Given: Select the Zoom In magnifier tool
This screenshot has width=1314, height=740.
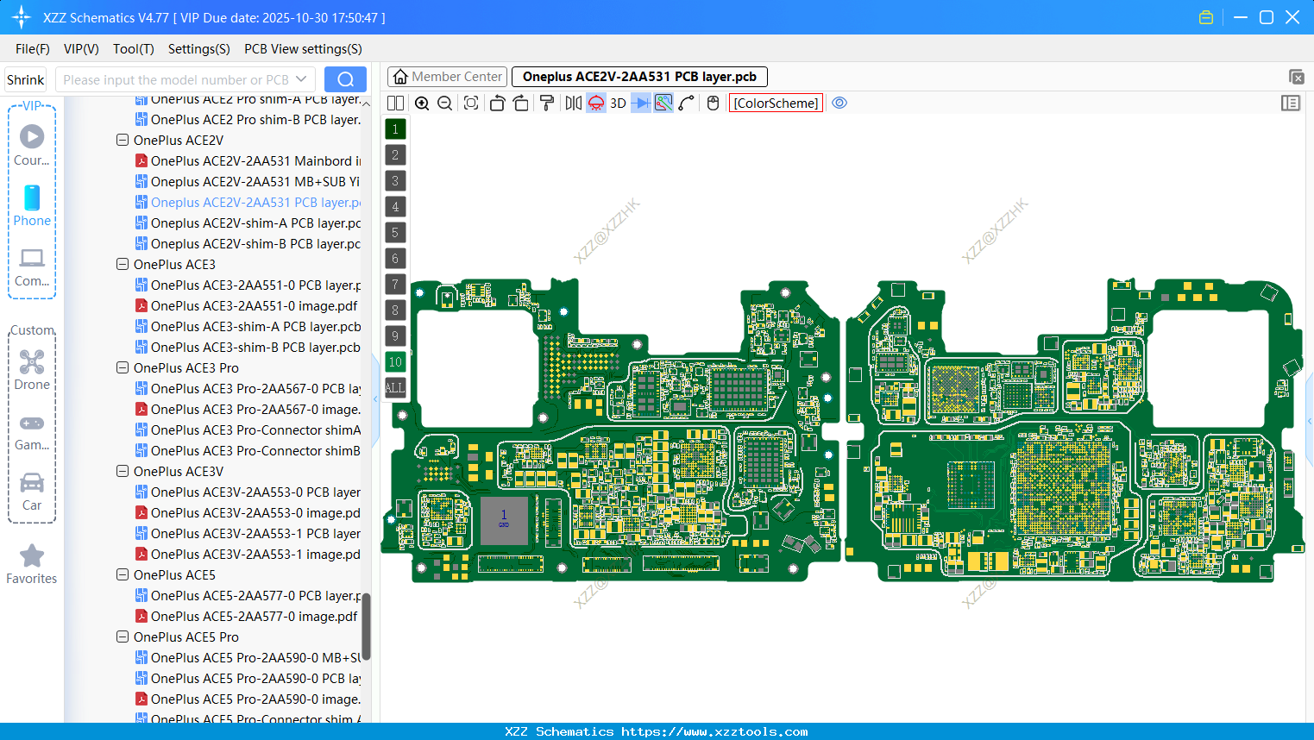Looking at the screenshot, I should pos(422,103).
